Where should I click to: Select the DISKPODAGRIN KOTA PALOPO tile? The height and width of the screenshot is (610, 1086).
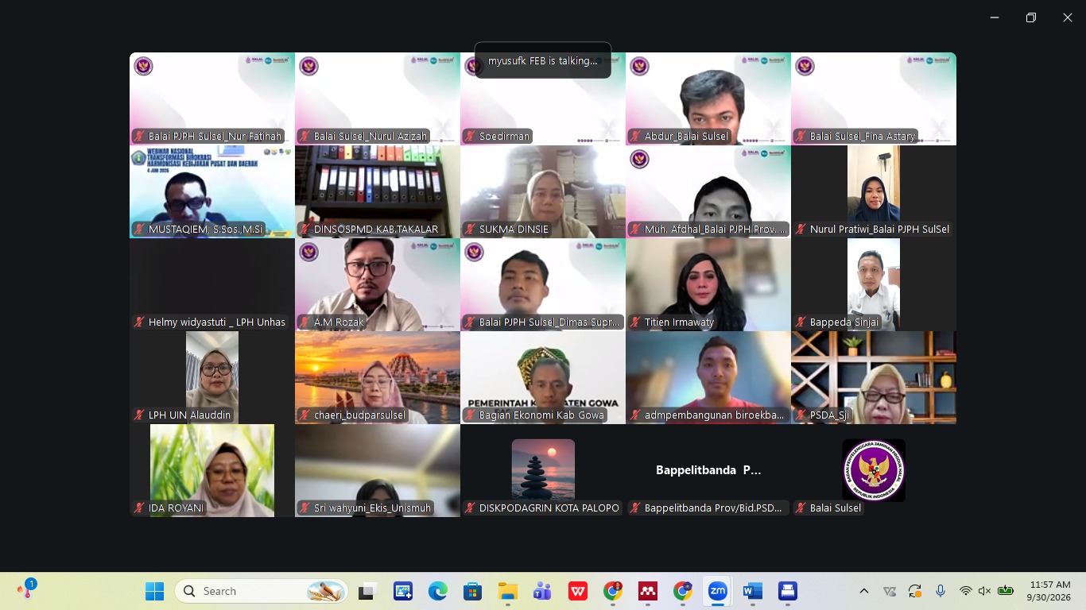[x=543, y=470]
